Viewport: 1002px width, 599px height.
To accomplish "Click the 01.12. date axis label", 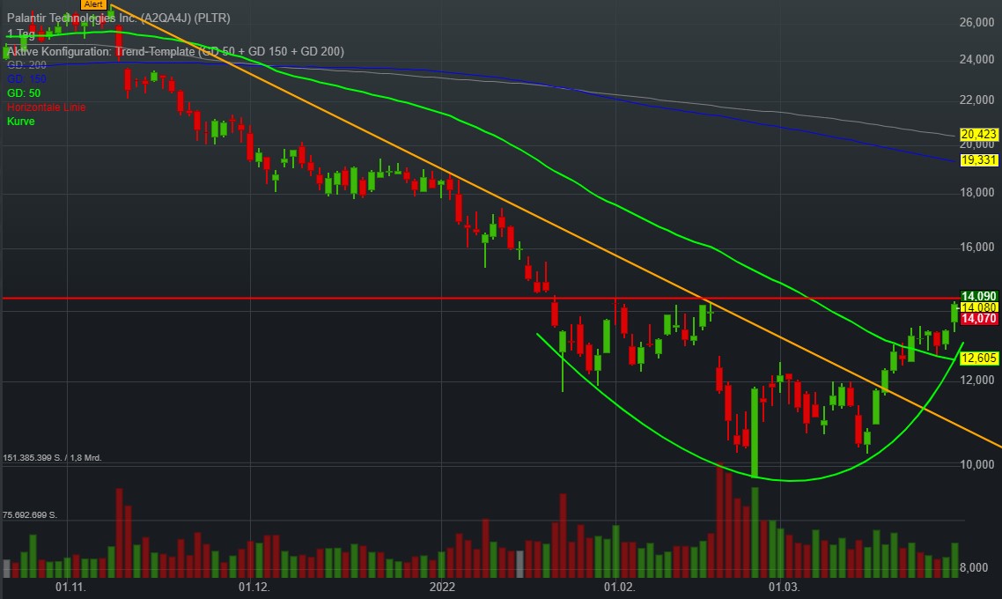I will [254, 587].
